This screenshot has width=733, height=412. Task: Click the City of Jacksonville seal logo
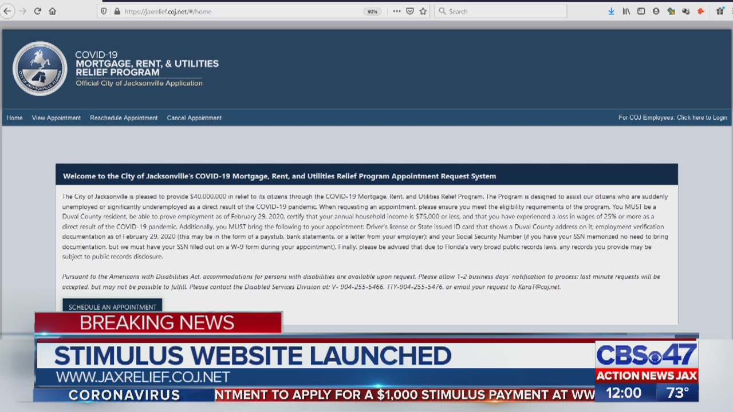point(40,69)
